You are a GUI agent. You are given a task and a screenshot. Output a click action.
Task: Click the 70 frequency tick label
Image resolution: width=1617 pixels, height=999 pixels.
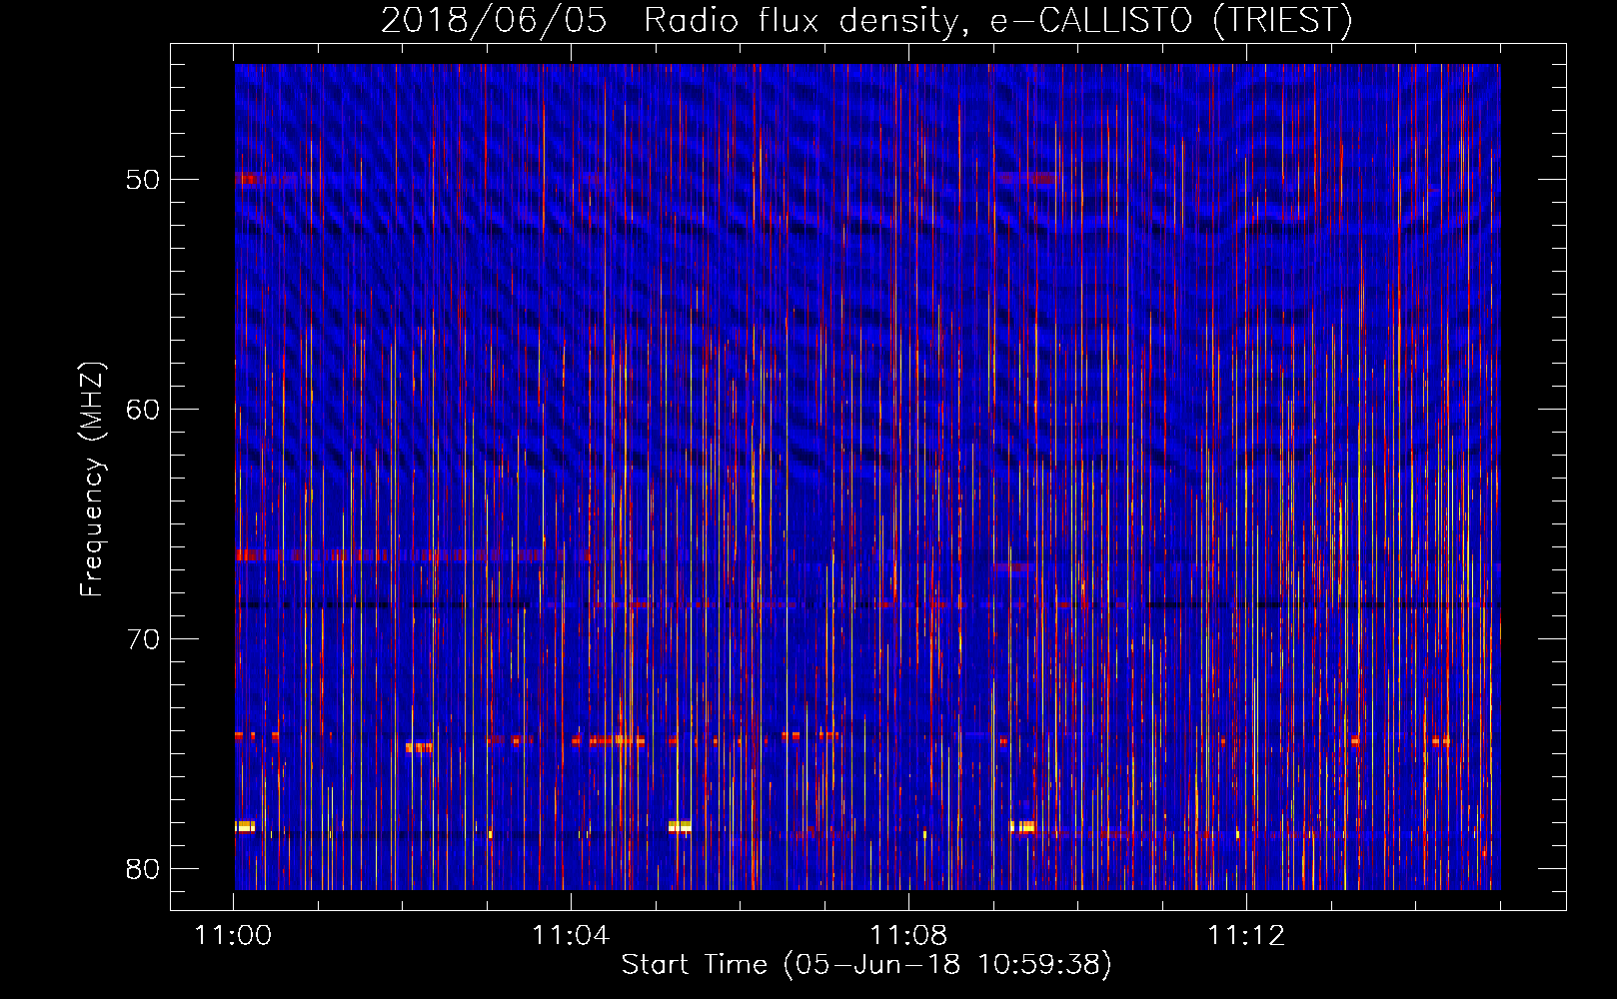143,639
